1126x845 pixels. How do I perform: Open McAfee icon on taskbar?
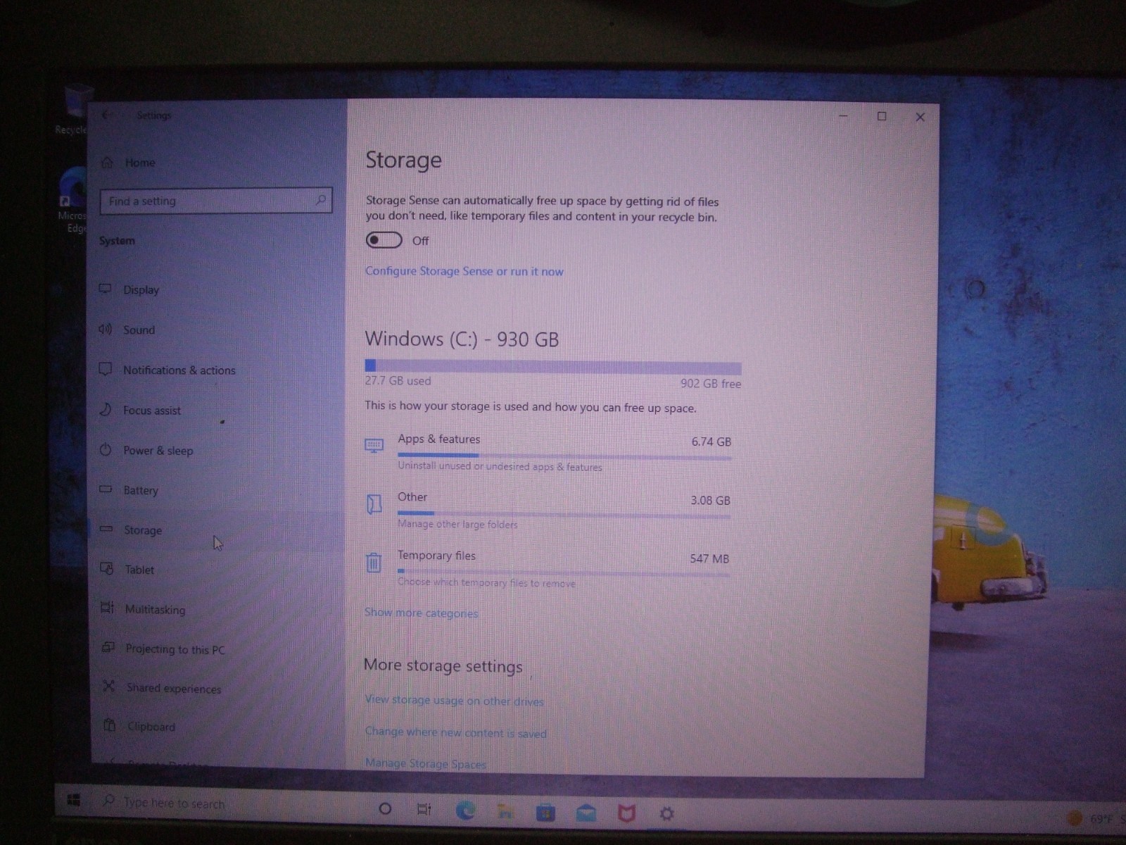click(626, 814)
